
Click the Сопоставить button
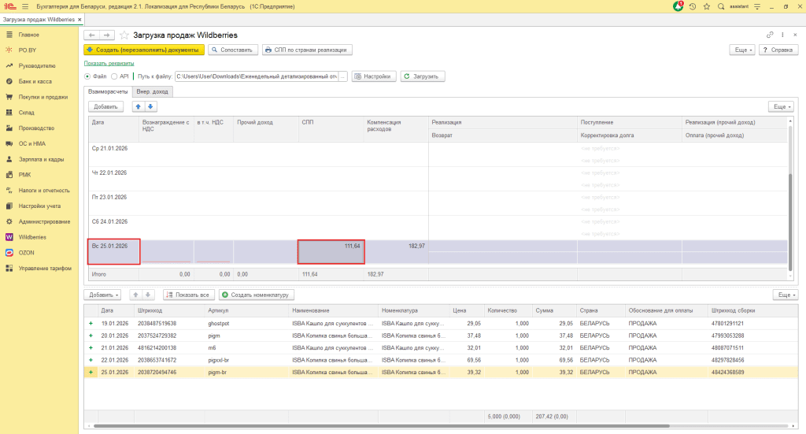pyautogui.click(x=233, y=50)
